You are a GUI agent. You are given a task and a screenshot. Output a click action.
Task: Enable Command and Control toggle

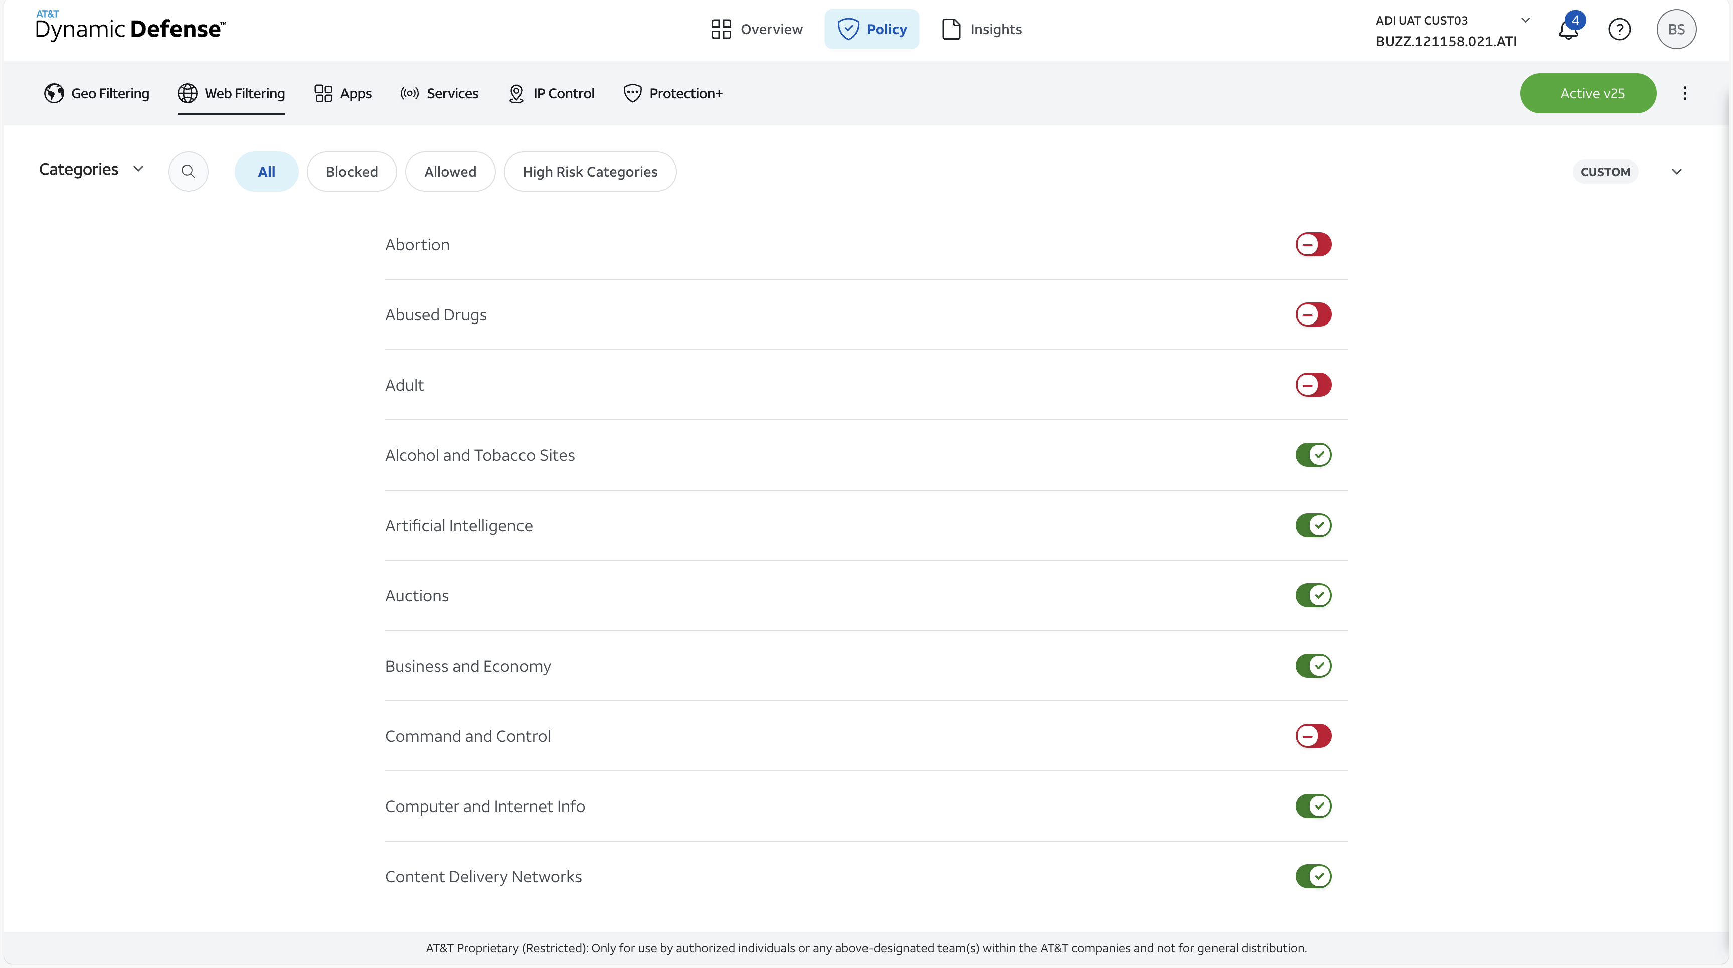[1313, 736]
